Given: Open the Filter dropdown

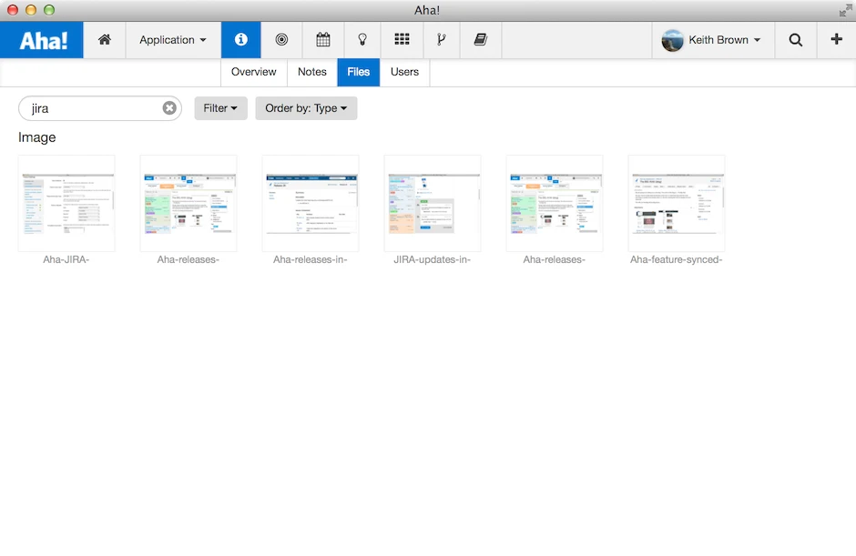Looking at the screenshot, I should point(220,108).
